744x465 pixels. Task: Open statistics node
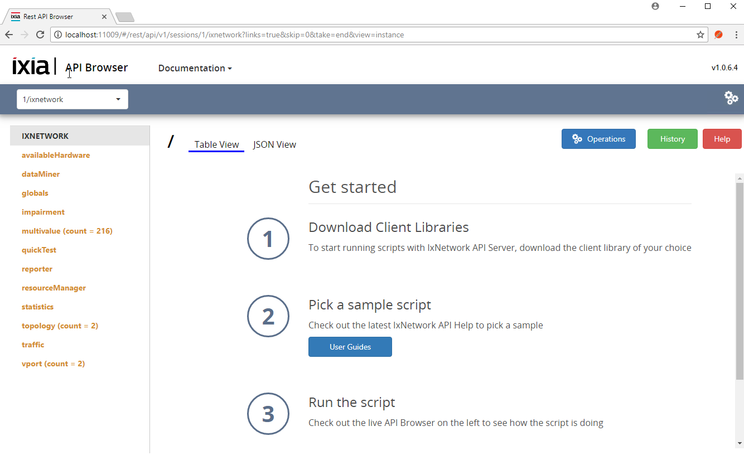[x=37, y=307]
